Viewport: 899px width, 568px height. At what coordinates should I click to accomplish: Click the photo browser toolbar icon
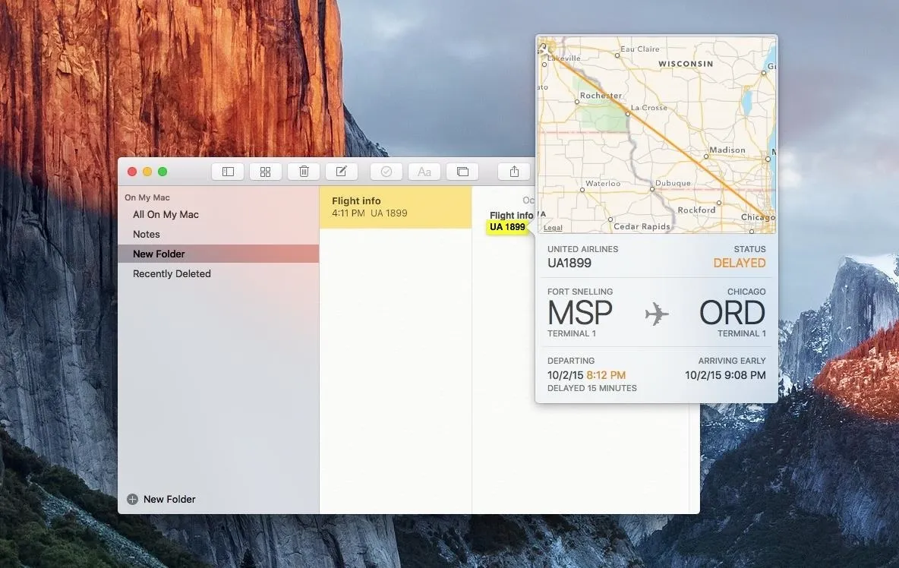[462, 172]
